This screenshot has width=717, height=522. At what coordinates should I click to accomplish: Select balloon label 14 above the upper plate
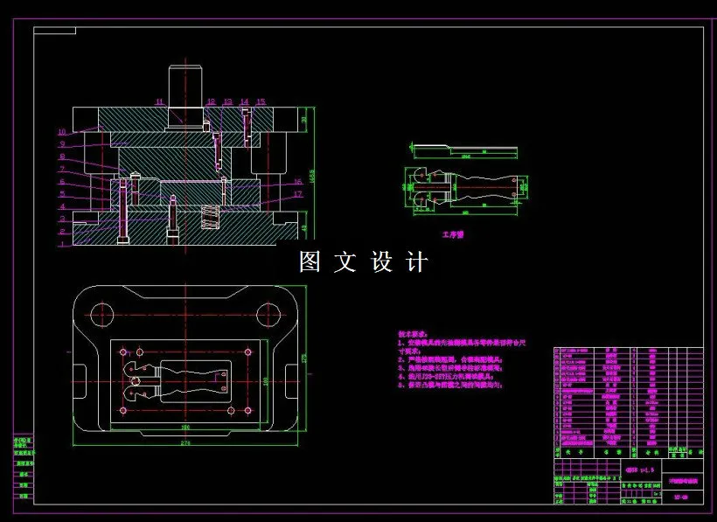244,101
